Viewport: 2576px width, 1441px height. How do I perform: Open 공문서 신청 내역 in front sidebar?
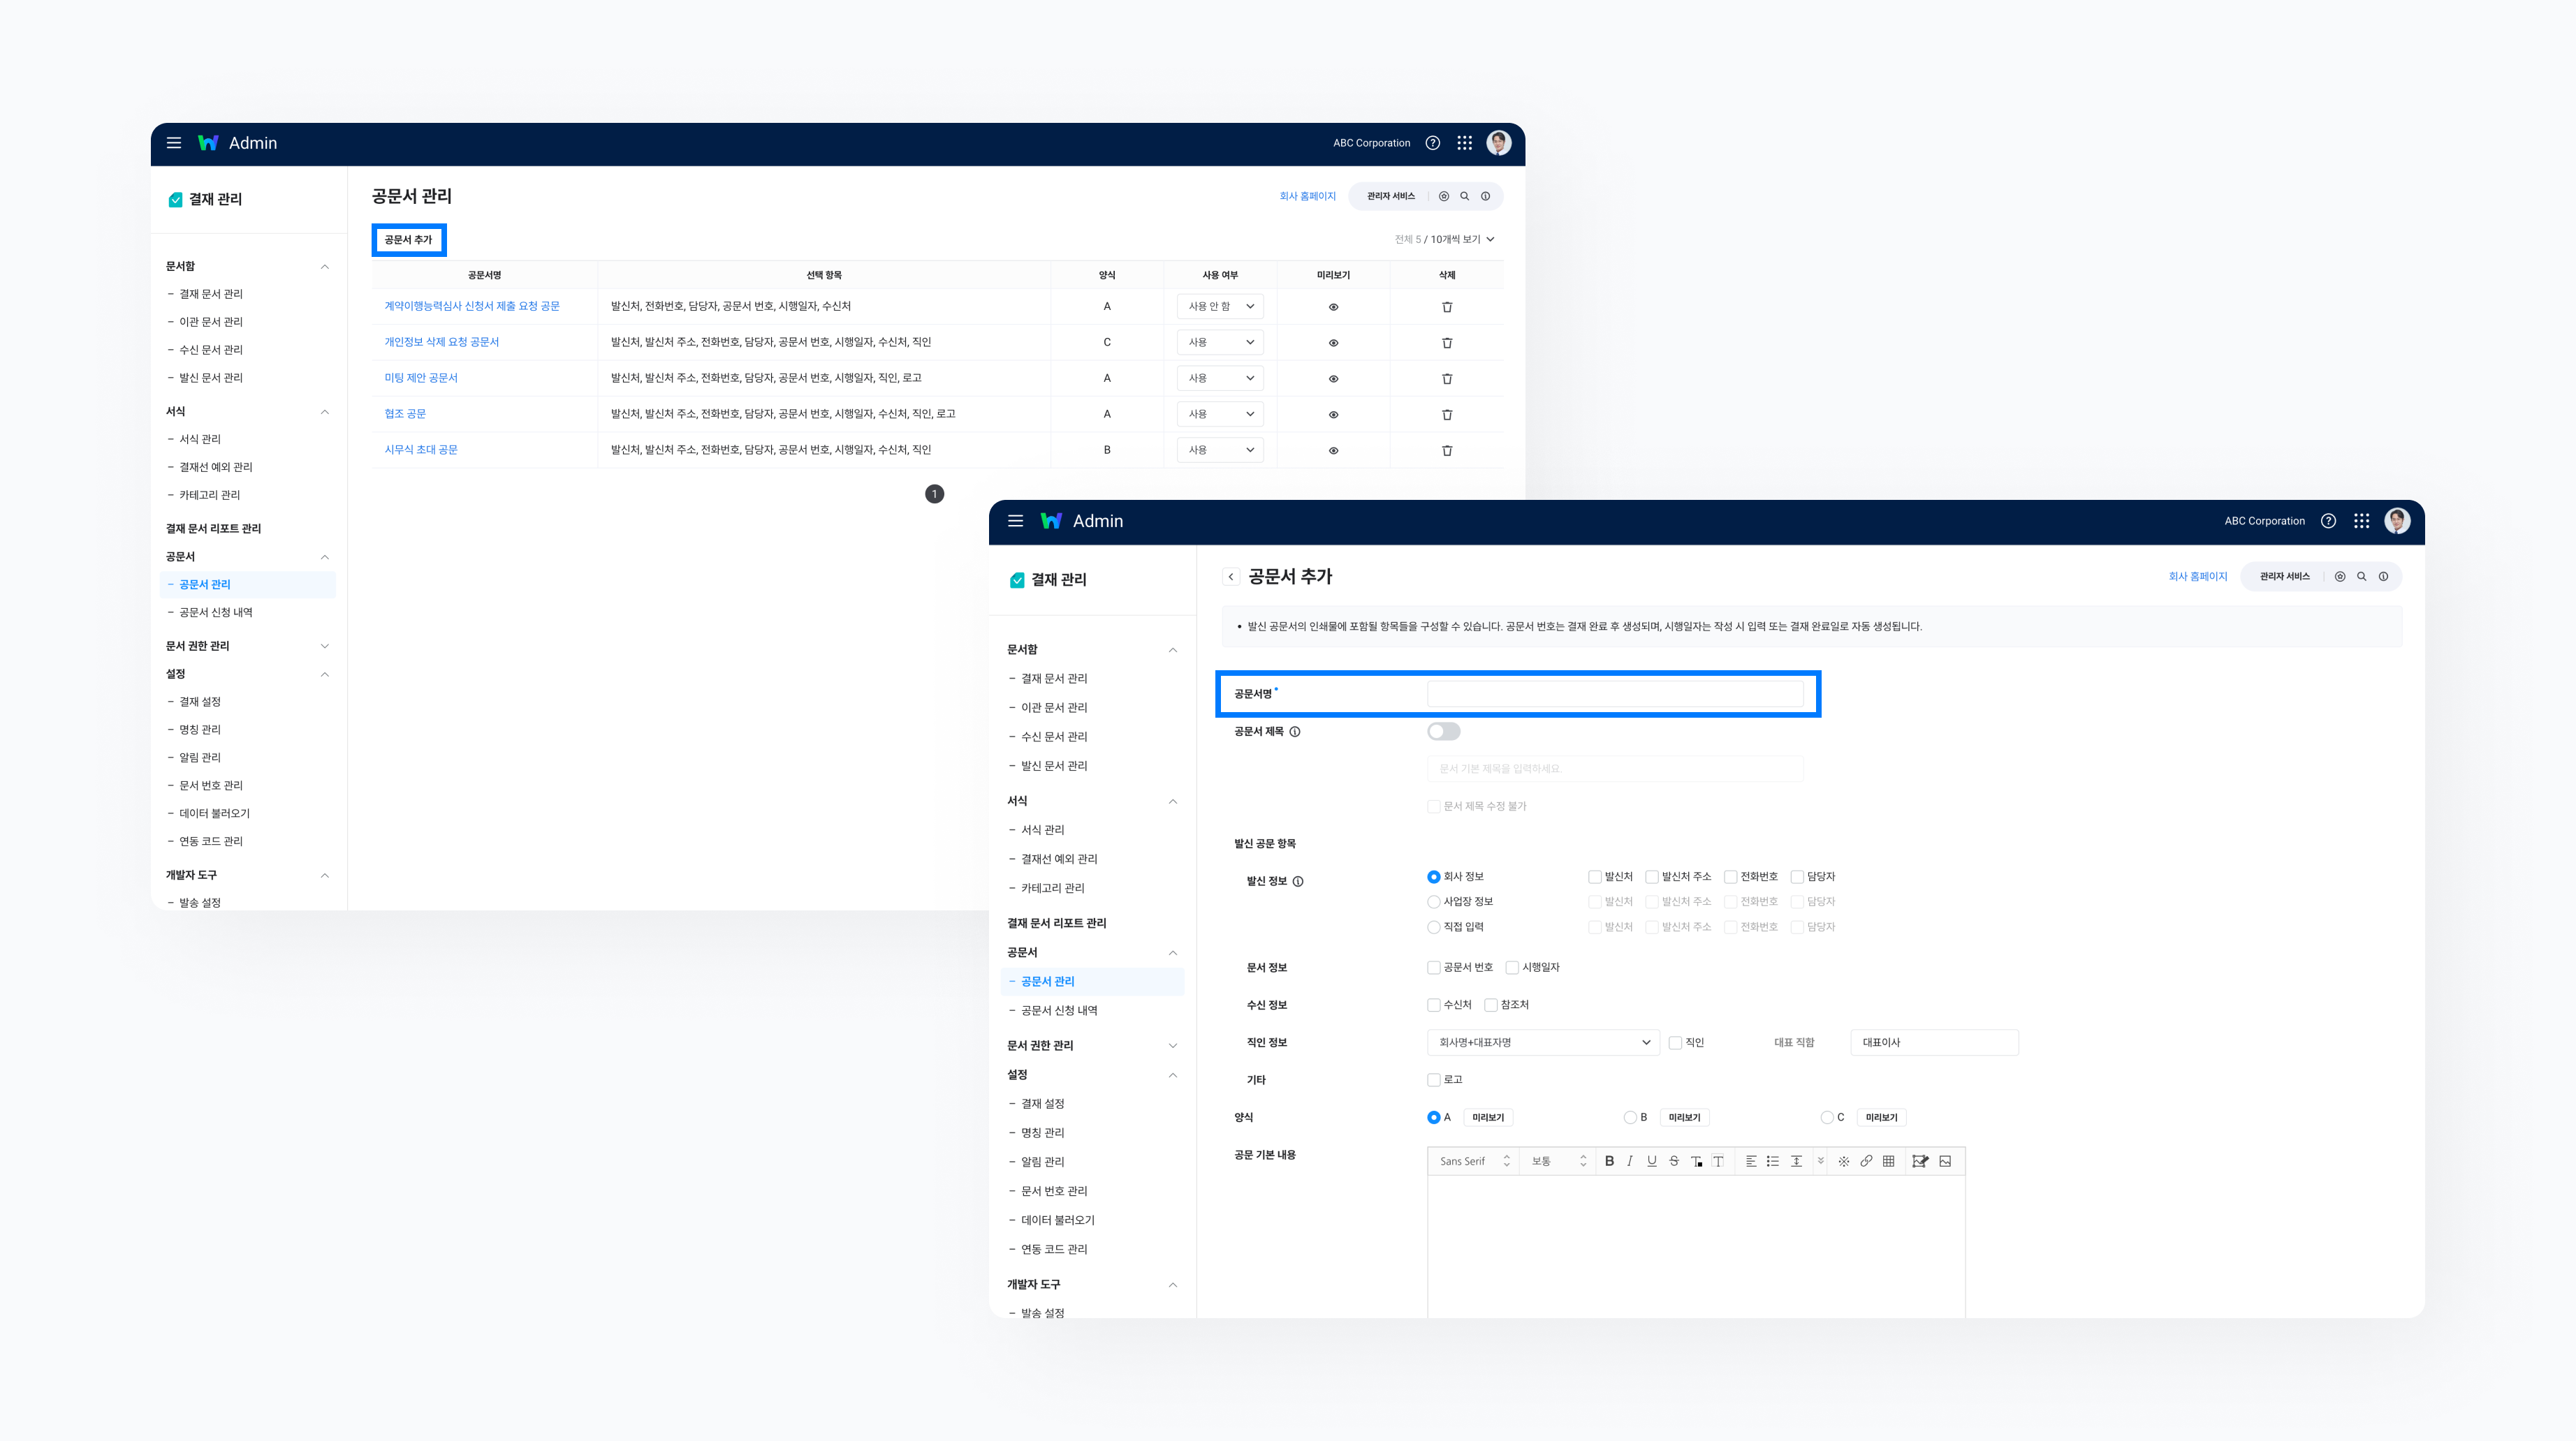1058,1010
